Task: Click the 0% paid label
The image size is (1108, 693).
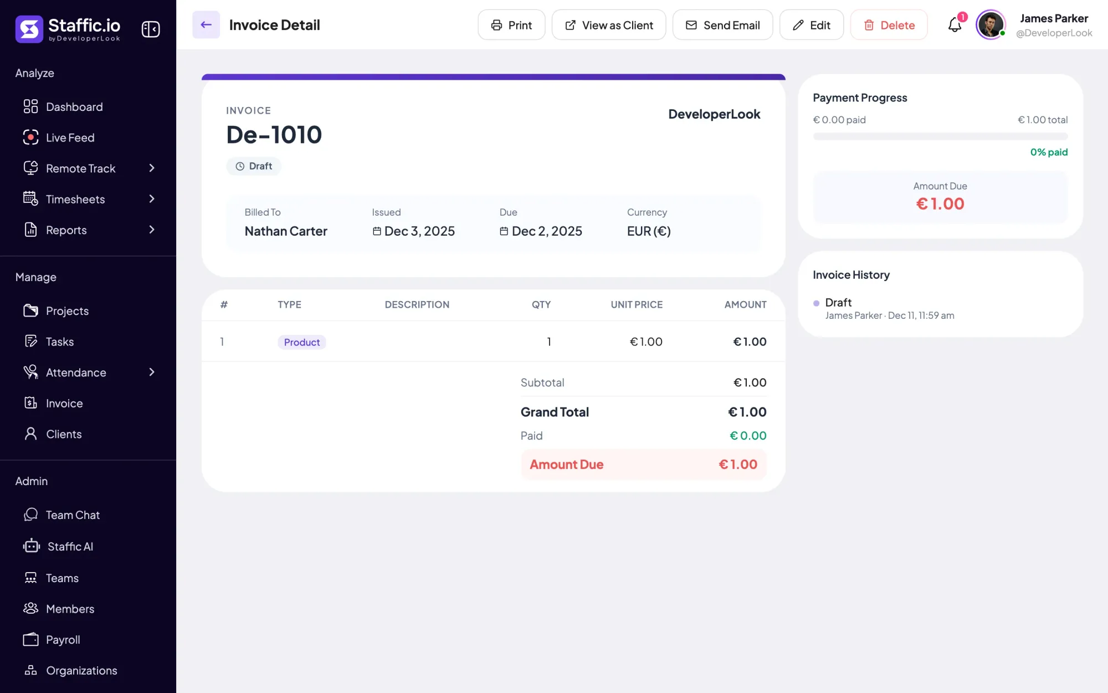Action: (1049, 152)
